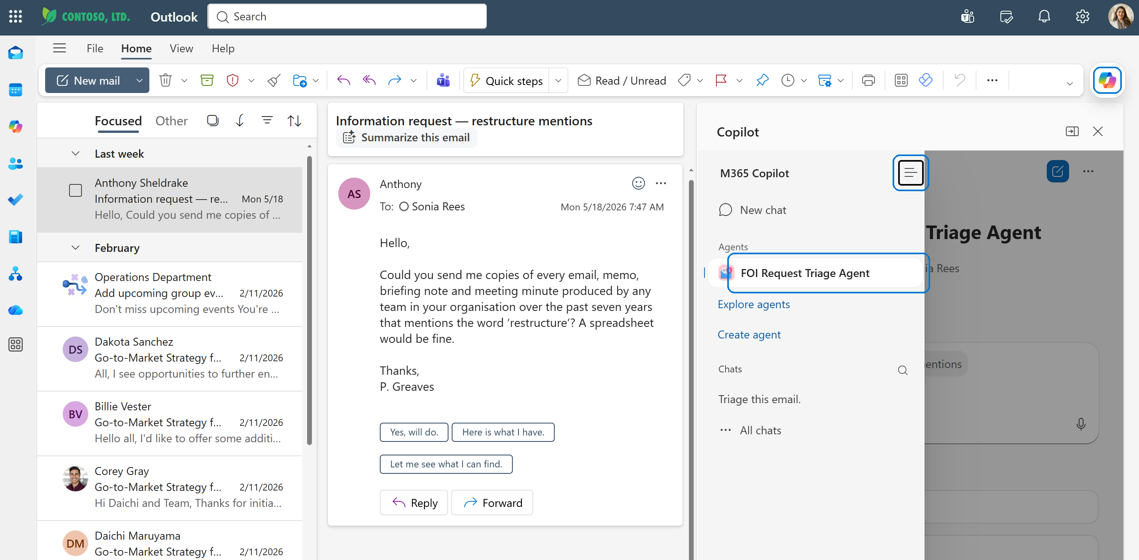This screenshot has width=1139, height=560.
Task: Open Flag dropdown arrow
Action: (739, 81)
